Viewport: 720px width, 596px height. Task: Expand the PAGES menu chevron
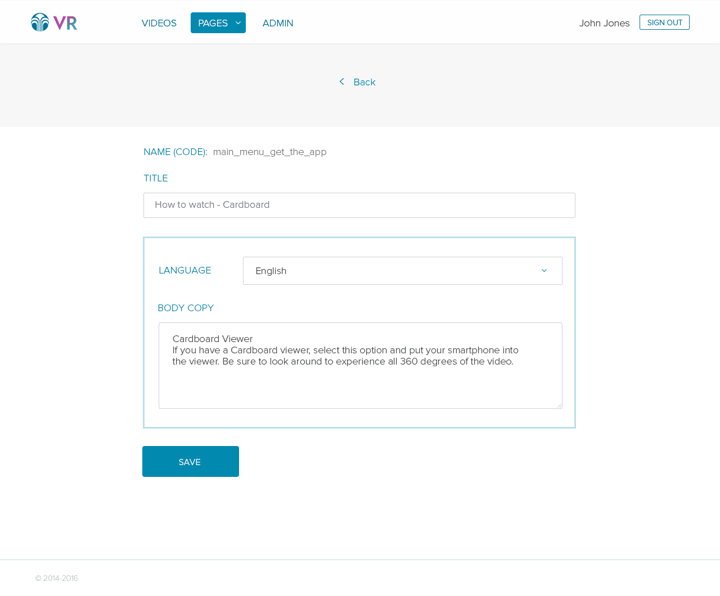(238, 23)
